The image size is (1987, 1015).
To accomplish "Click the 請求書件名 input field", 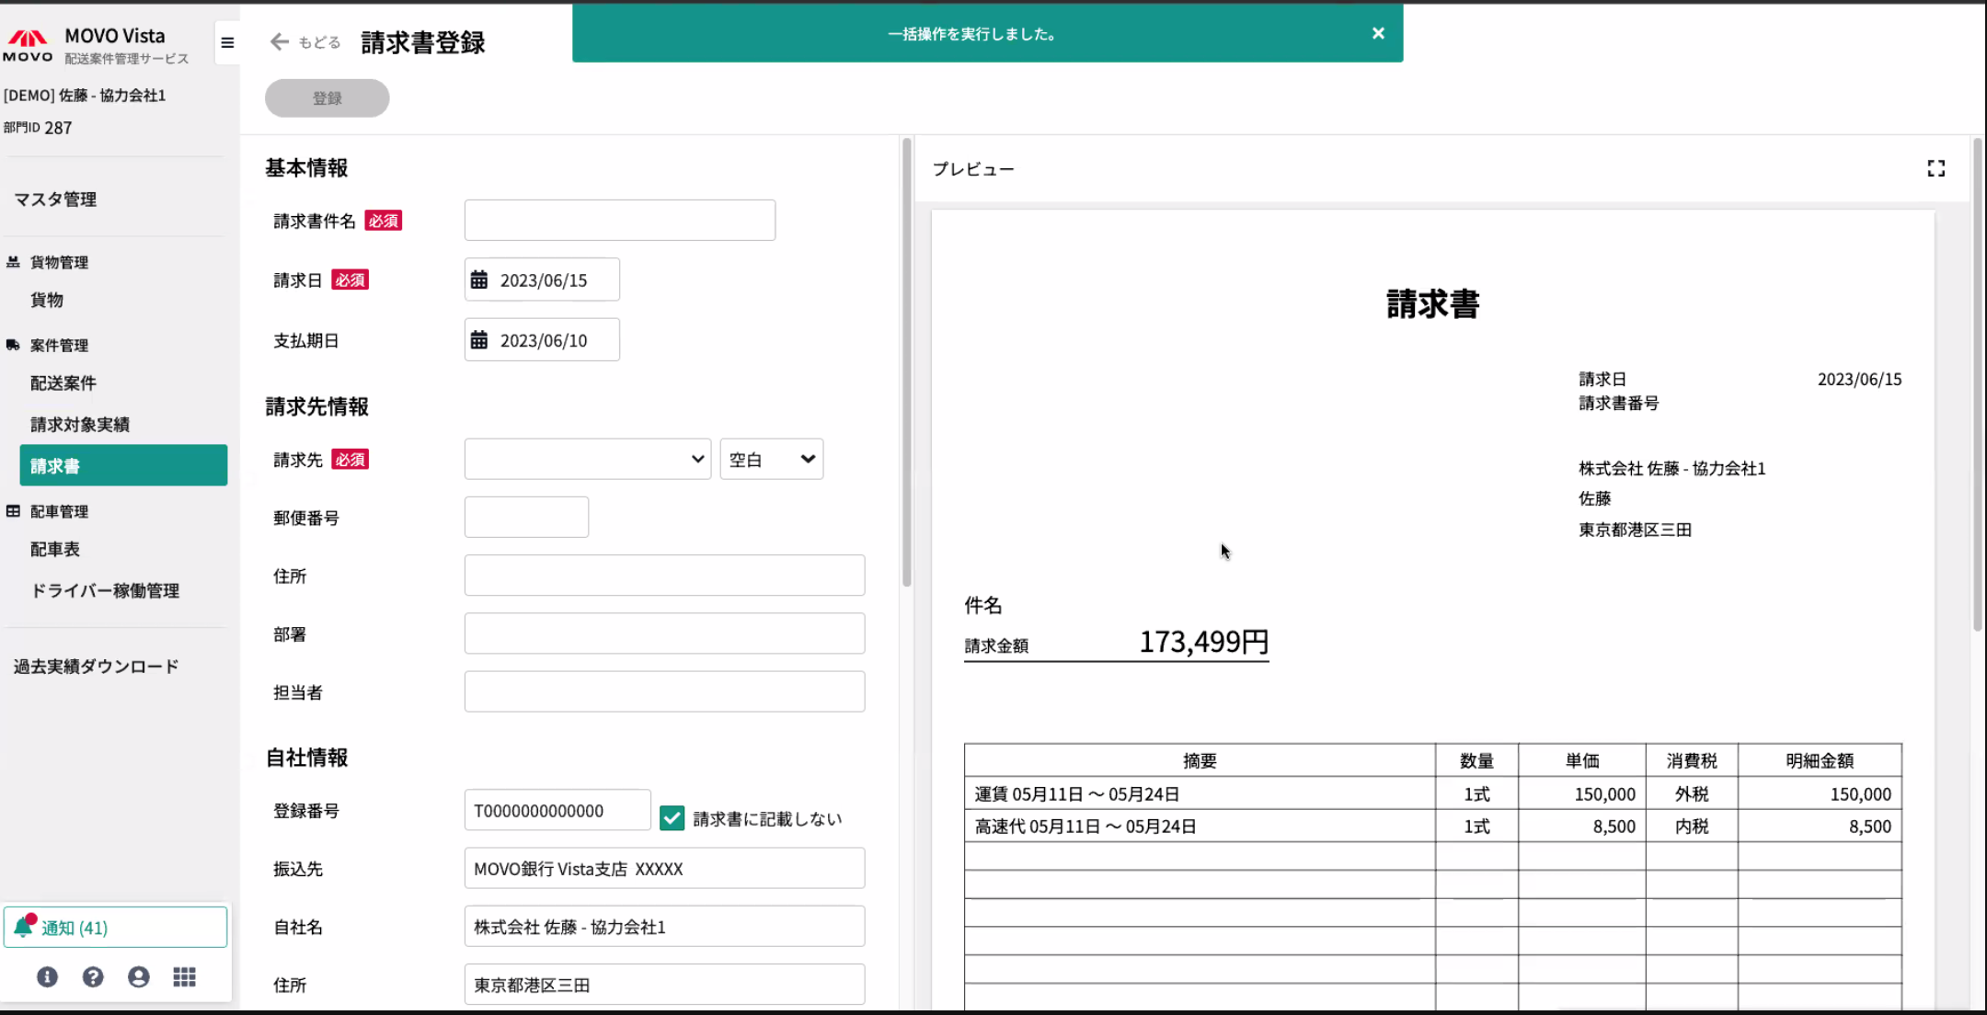I will [x=619, y=221].
